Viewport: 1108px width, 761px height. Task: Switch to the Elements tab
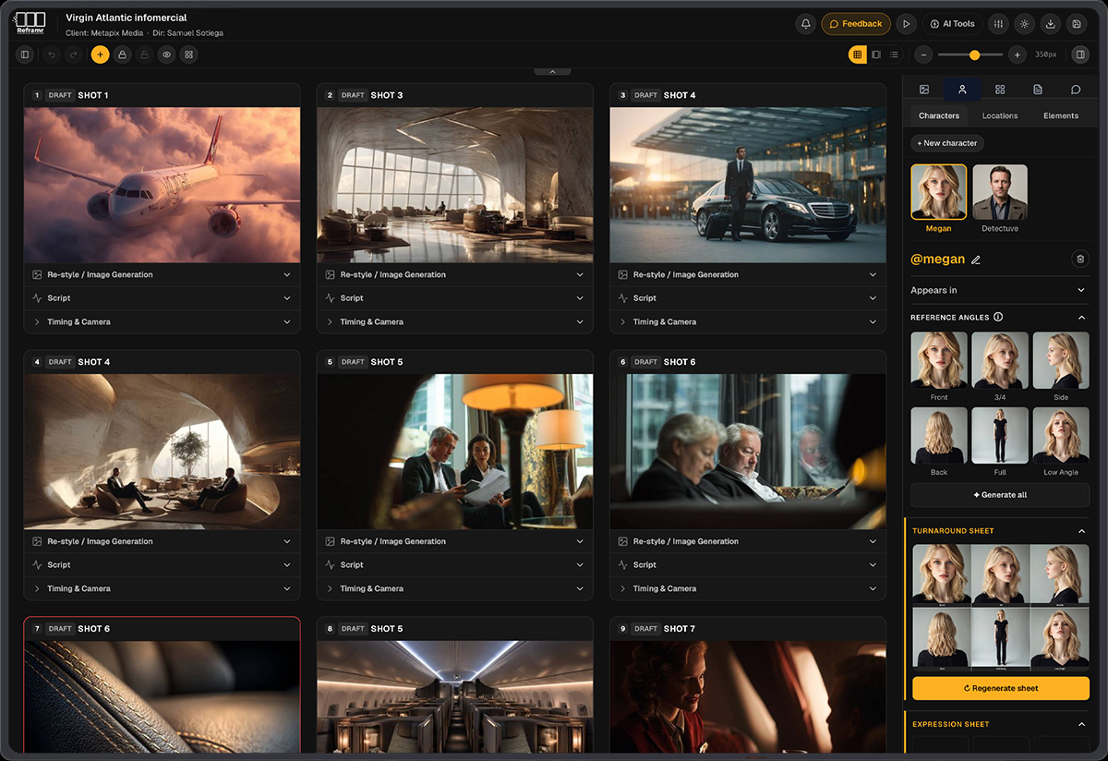(1061, 115)
